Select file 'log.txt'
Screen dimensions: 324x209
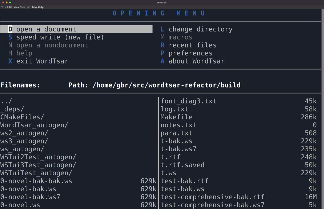tap(174, 109)
